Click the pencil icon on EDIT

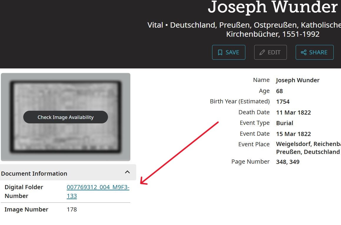coord(262,52)
